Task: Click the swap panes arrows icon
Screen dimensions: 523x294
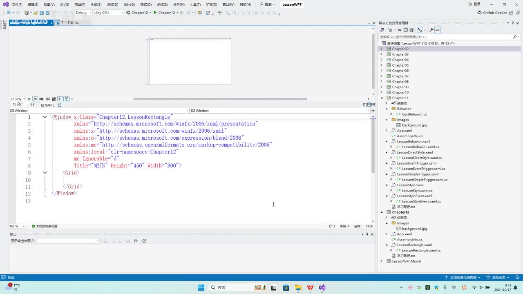Action: point(32,105)
